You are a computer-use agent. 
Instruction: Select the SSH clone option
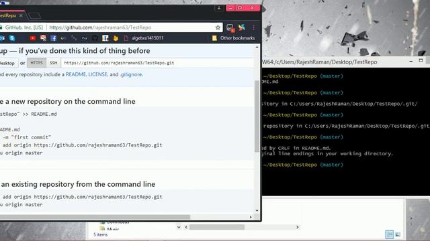(x=54, y=63)
